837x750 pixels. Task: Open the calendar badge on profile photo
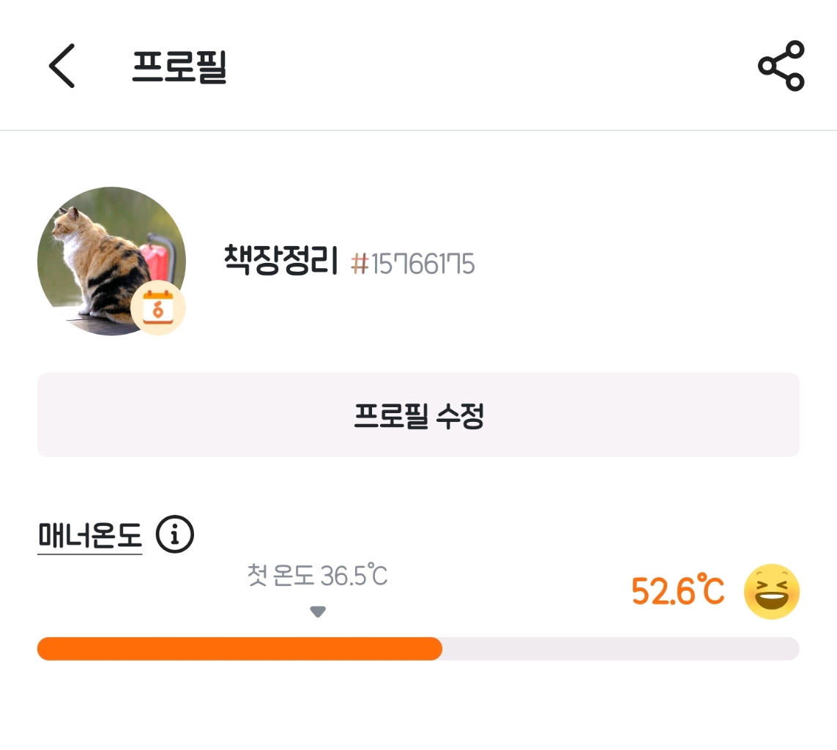tap(158, 308)
